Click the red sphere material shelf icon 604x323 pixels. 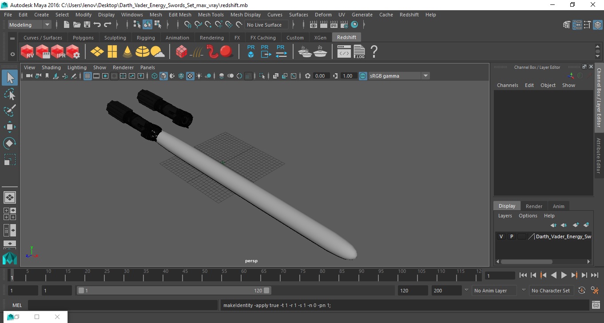click(226, 51)
